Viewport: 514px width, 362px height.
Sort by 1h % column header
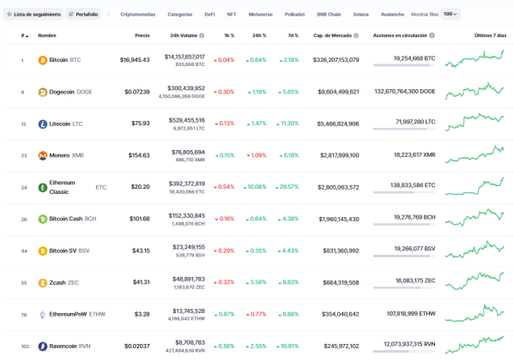pyautogui.click(x=229, y=35)
